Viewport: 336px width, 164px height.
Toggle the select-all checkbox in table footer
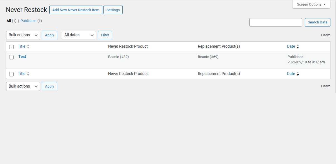point(11,74)
